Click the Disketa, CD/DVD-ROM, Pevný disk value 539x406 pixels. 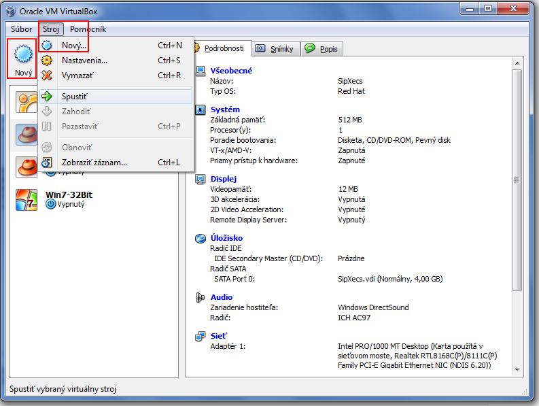394,140
